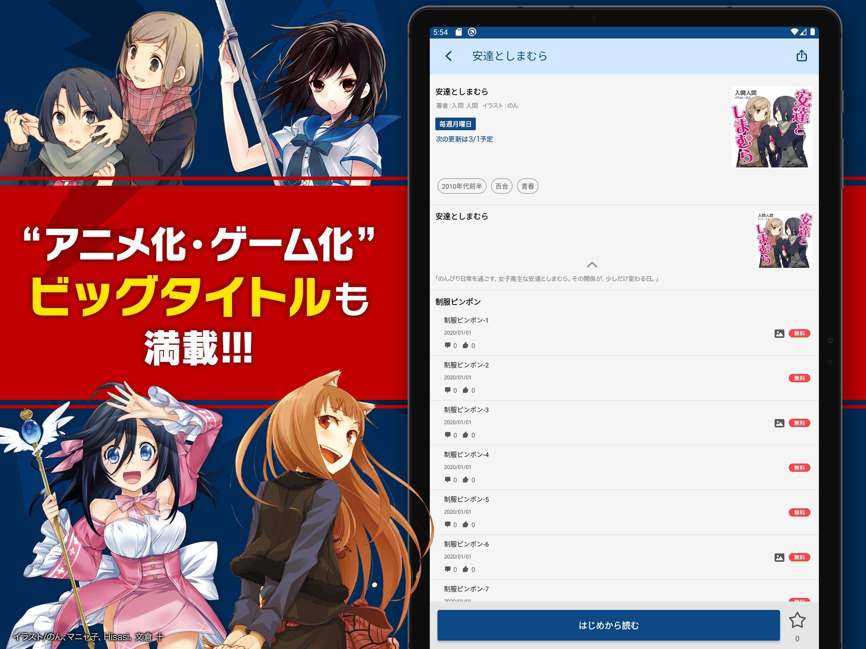Open episode 制服ピンポン-1
The width and height of the screenshot is (866, 649).
(624, 333)
